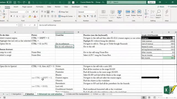Open the font color dropdown arrow
Viewport: 177px width, 99px height.
(x=37, y=16)
